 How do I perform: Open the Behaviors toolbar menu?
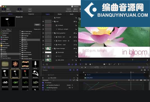75,9
